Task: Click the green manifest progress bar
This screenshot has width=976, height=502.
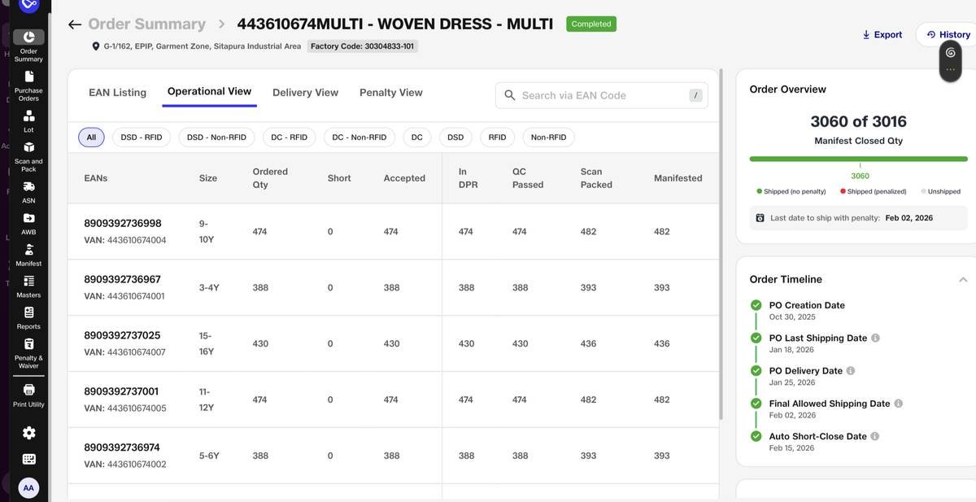Action: click(859, 159)
